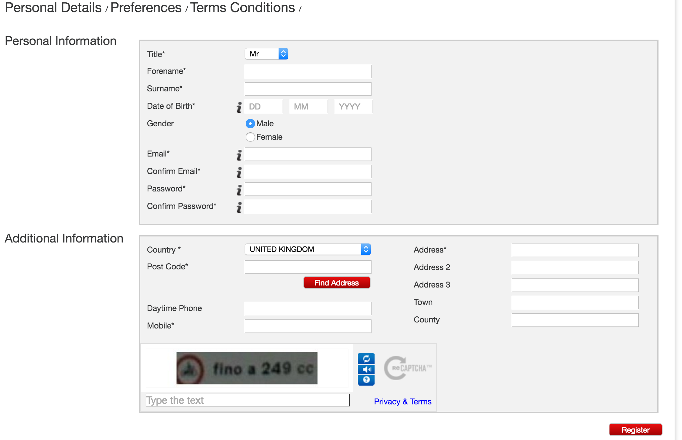Click the captcha text entry field
682x440 pixels.
point(247,400)
